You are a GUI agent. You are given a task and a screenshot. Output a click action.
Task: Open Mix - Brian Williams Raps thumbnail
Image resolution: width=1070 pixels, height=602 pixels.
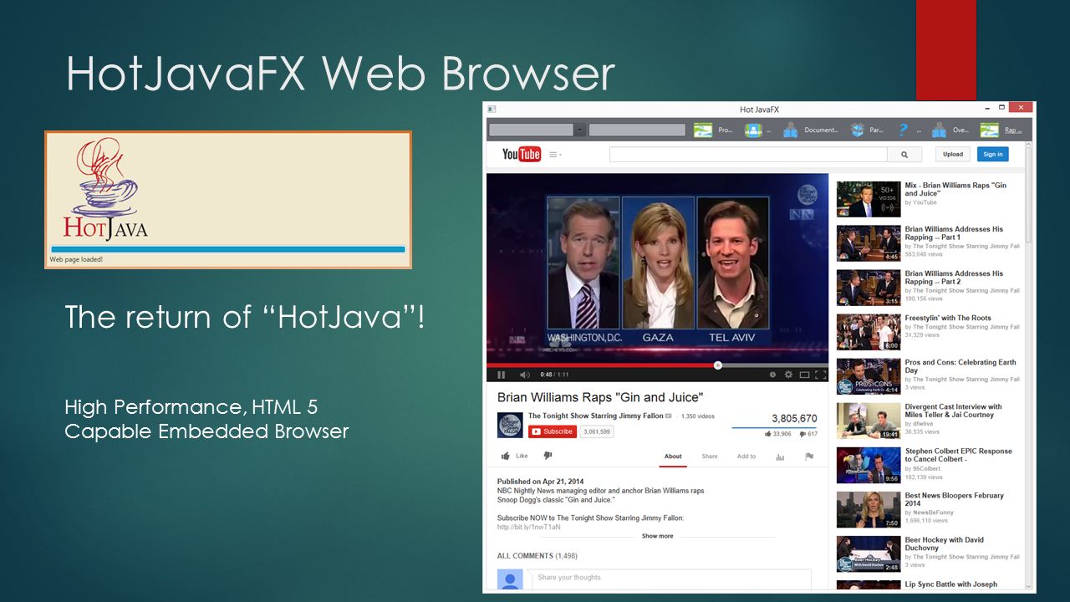pyautogui.click(x=869, y=199)
